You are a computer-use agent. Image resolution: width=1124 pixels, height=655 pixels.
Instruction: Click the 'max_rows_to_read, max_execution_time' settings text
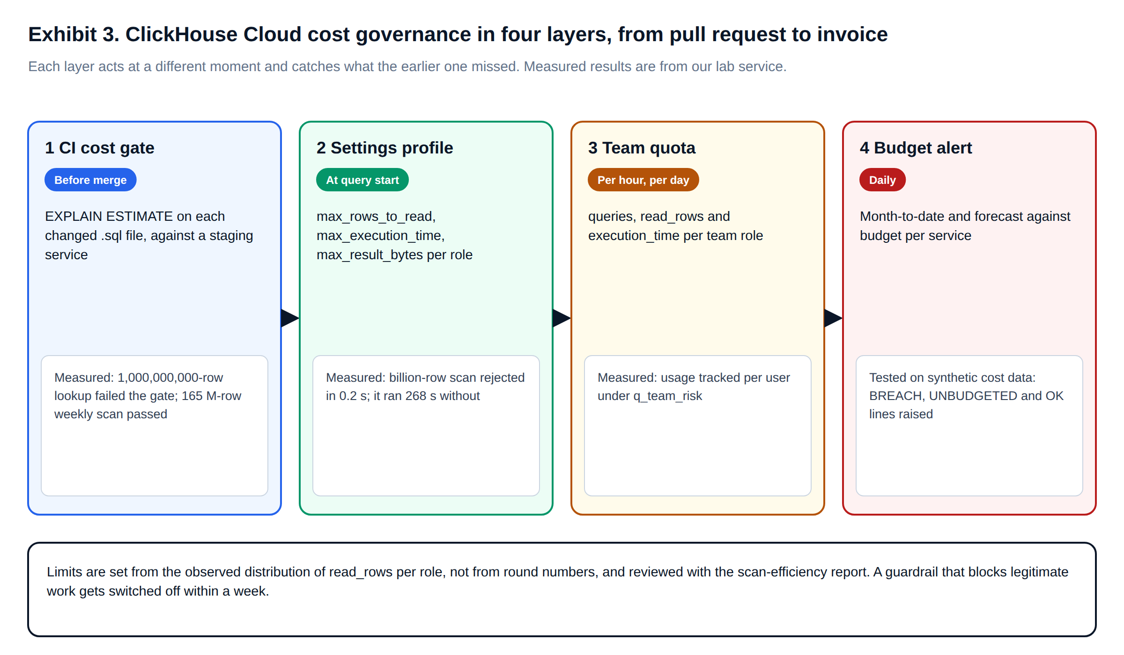tap(394, 235)
